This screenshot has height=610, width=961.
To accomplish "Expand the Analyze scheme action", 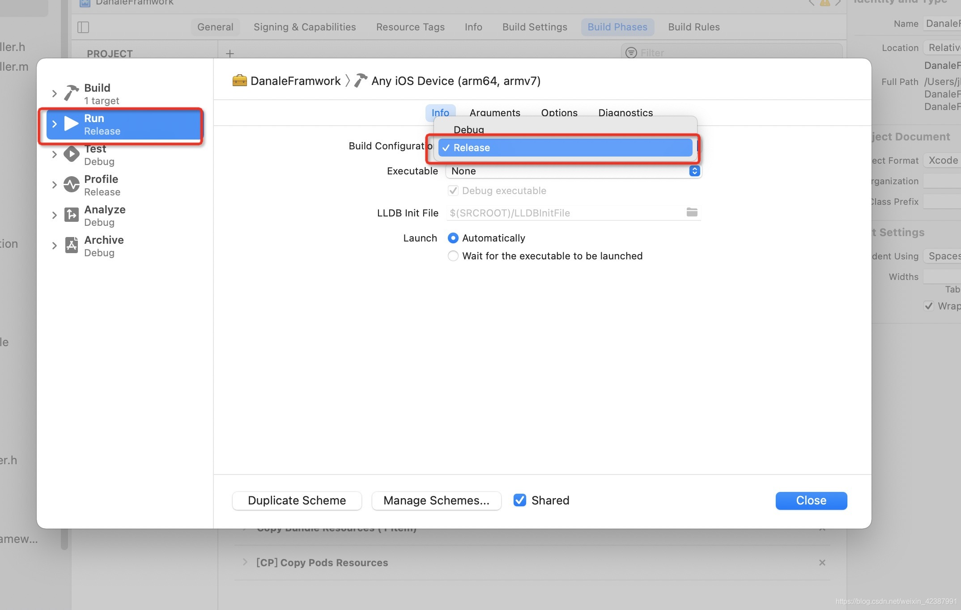I will 54,215.
